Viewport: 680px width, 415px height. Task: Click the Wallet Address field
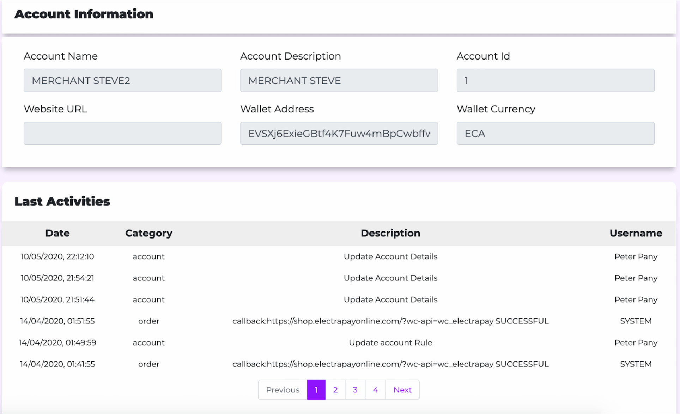(x=339, y=133)
